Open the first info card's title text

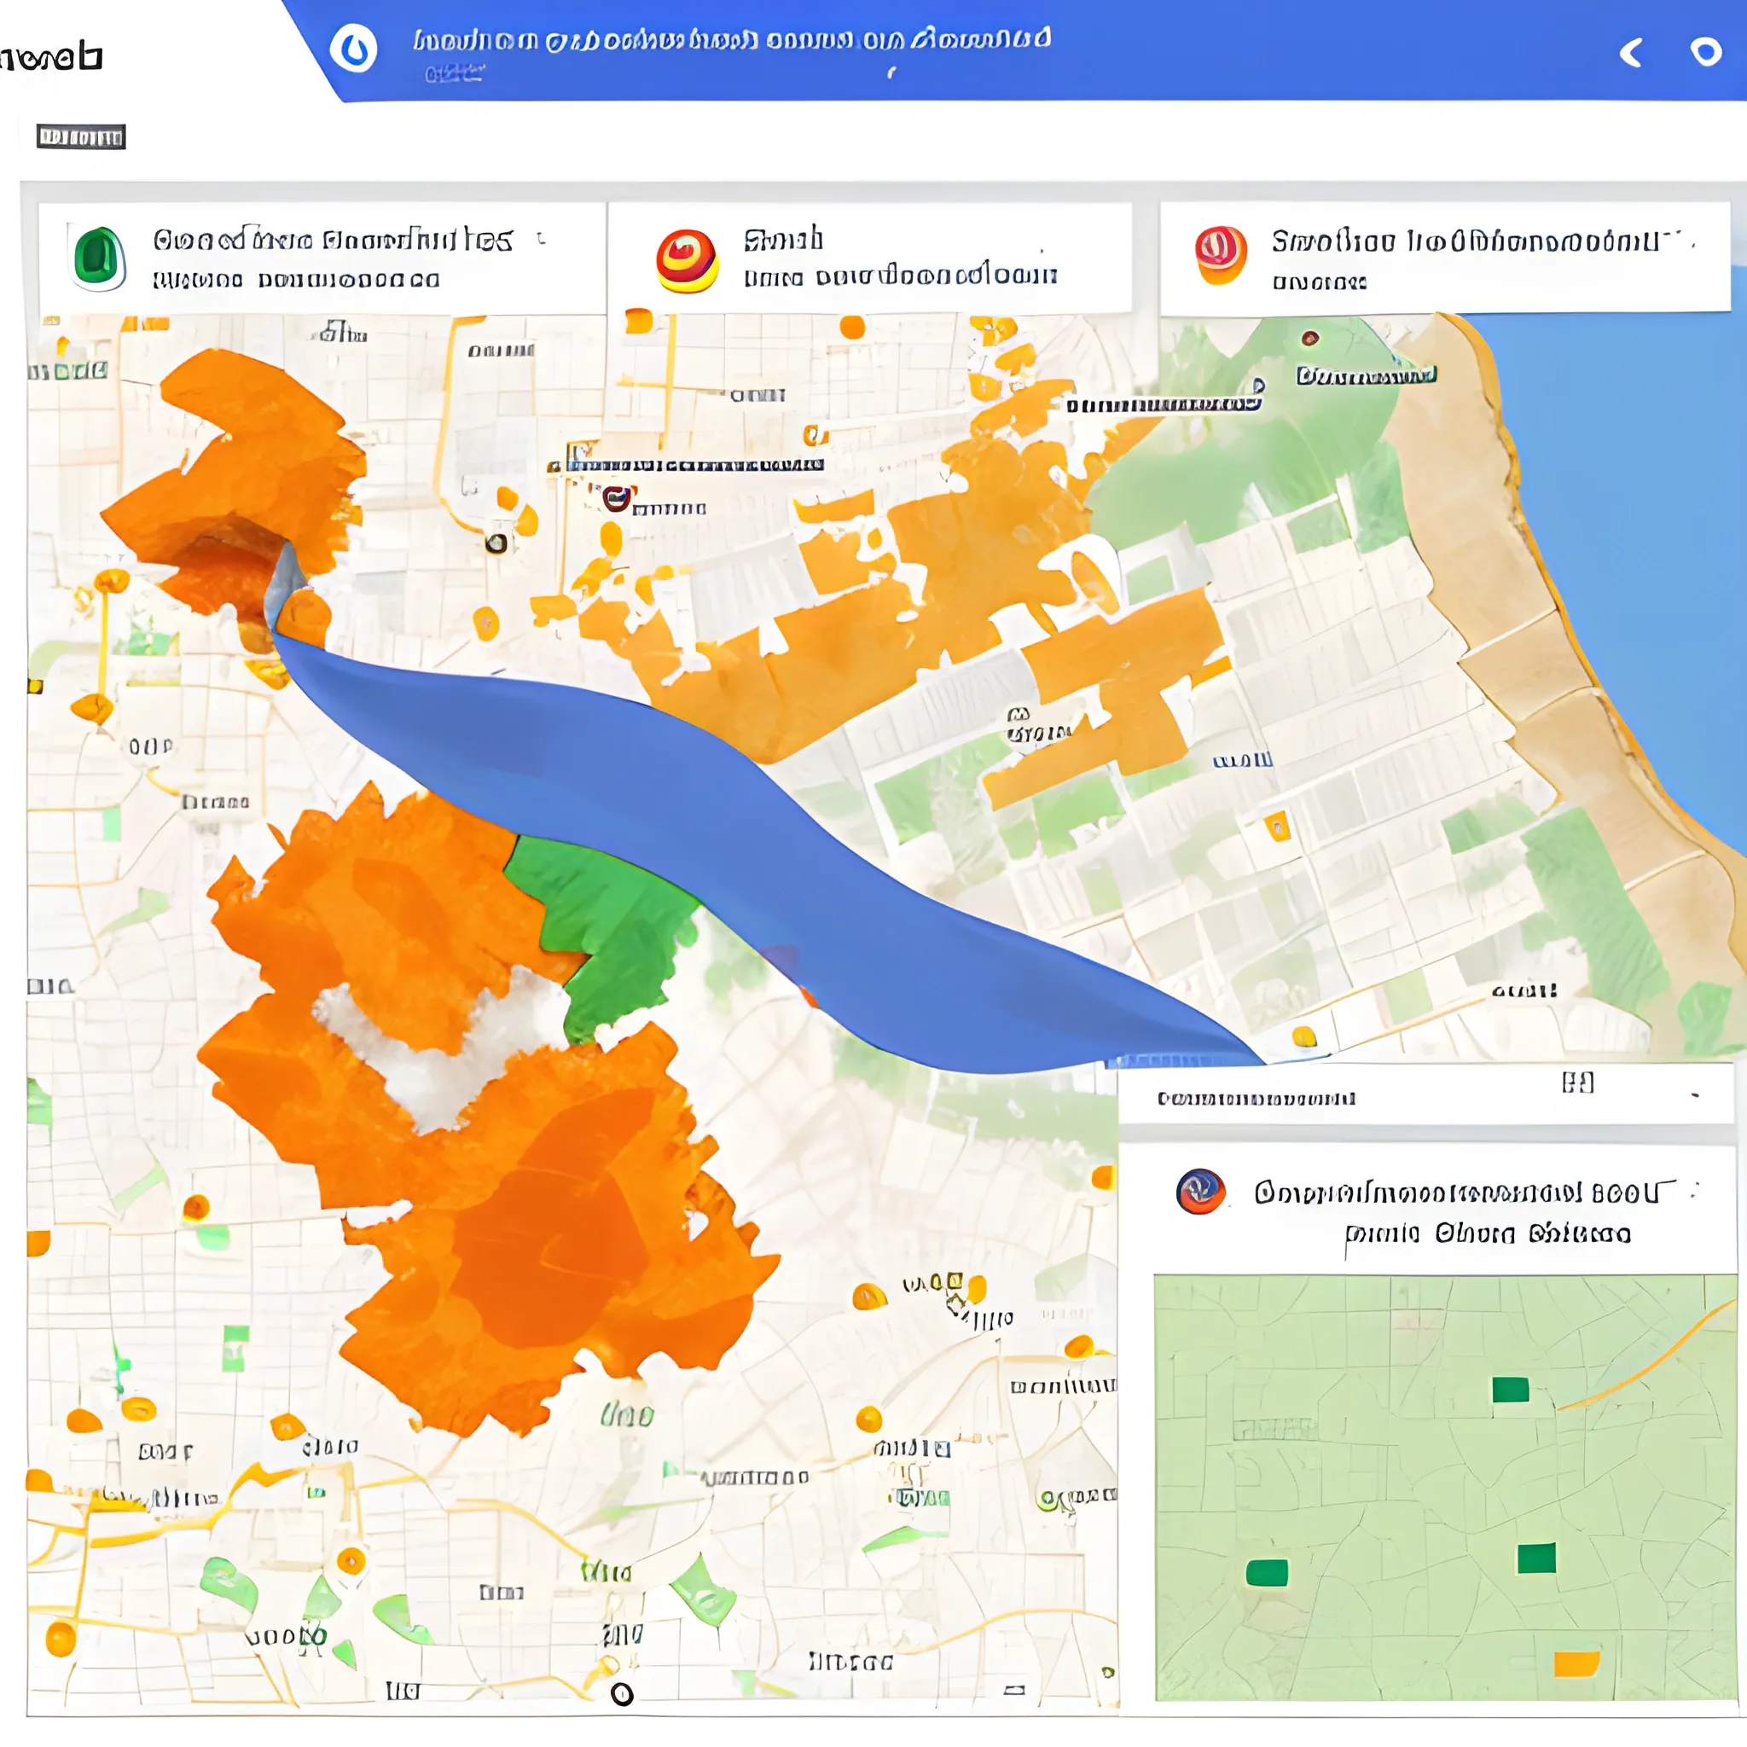(333, 240)
